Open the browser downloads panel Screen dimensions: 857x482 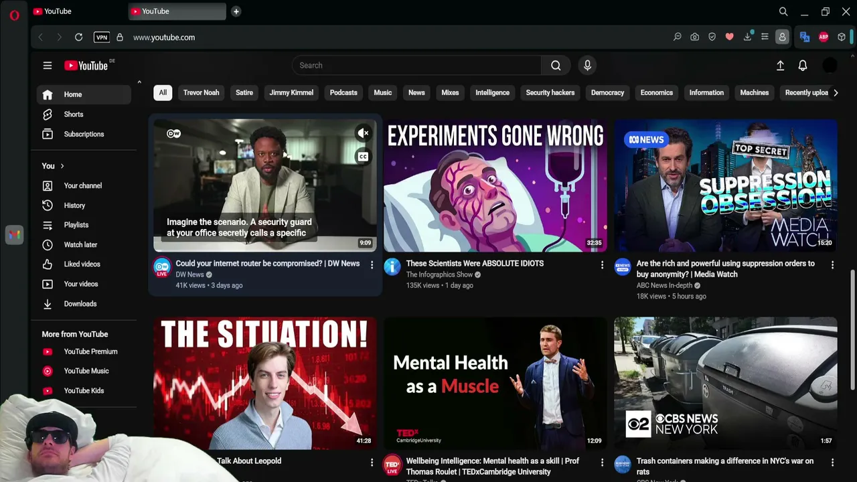[x=747, y=37]
